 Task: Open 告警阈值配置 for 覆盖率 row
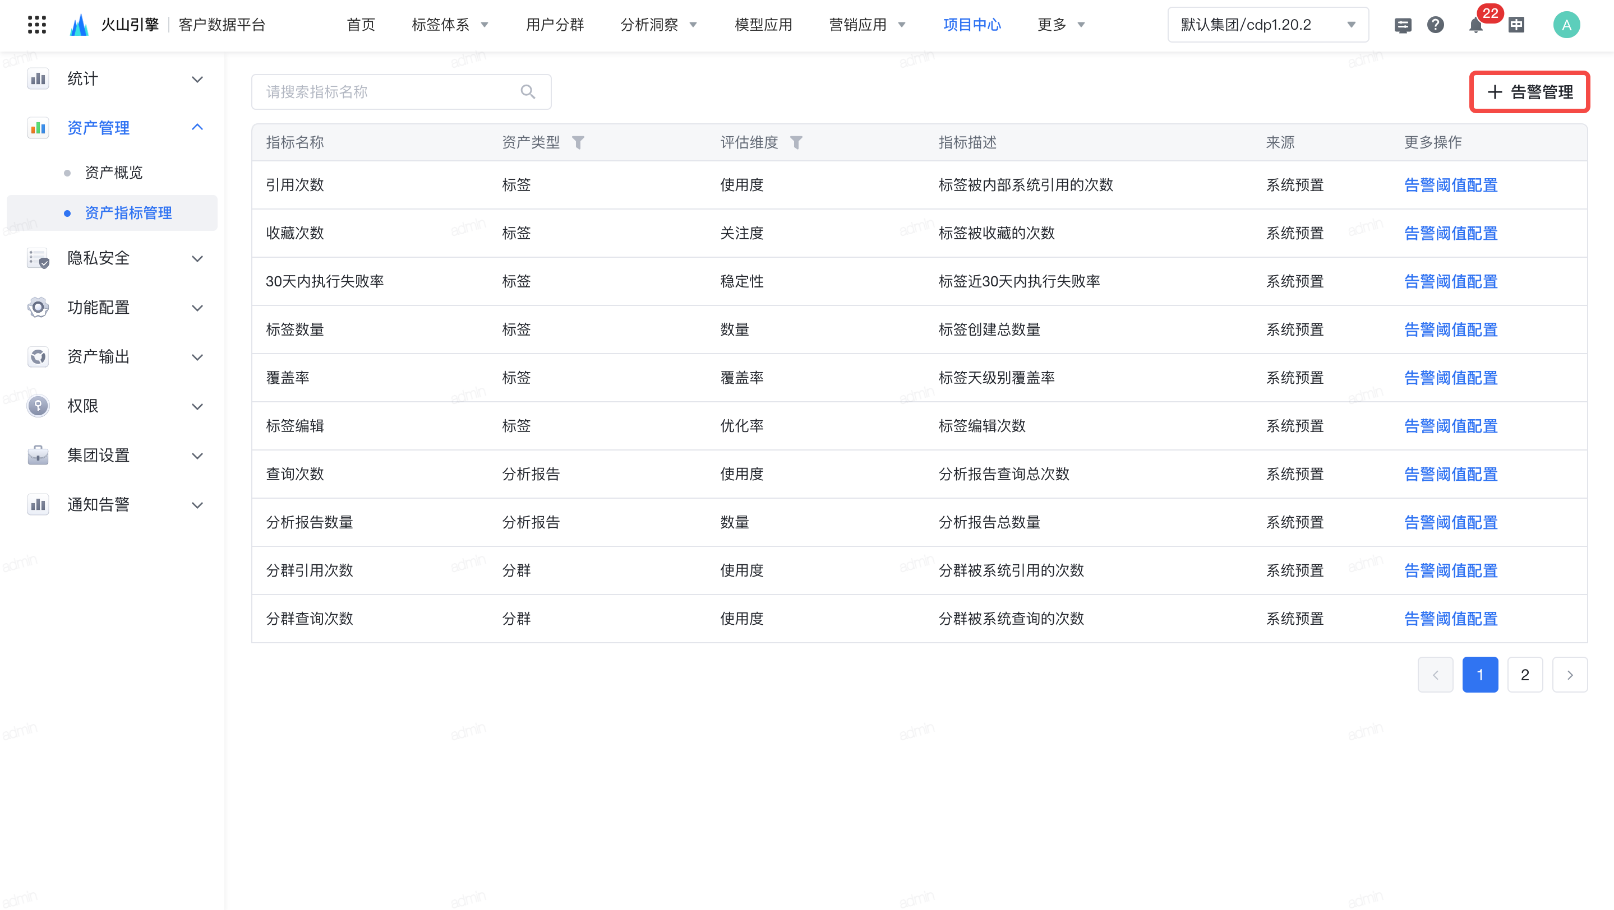coord(1450,378)
